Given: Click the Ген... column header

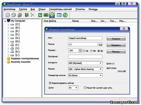Looking at the screenshot, I should [113, 21].
